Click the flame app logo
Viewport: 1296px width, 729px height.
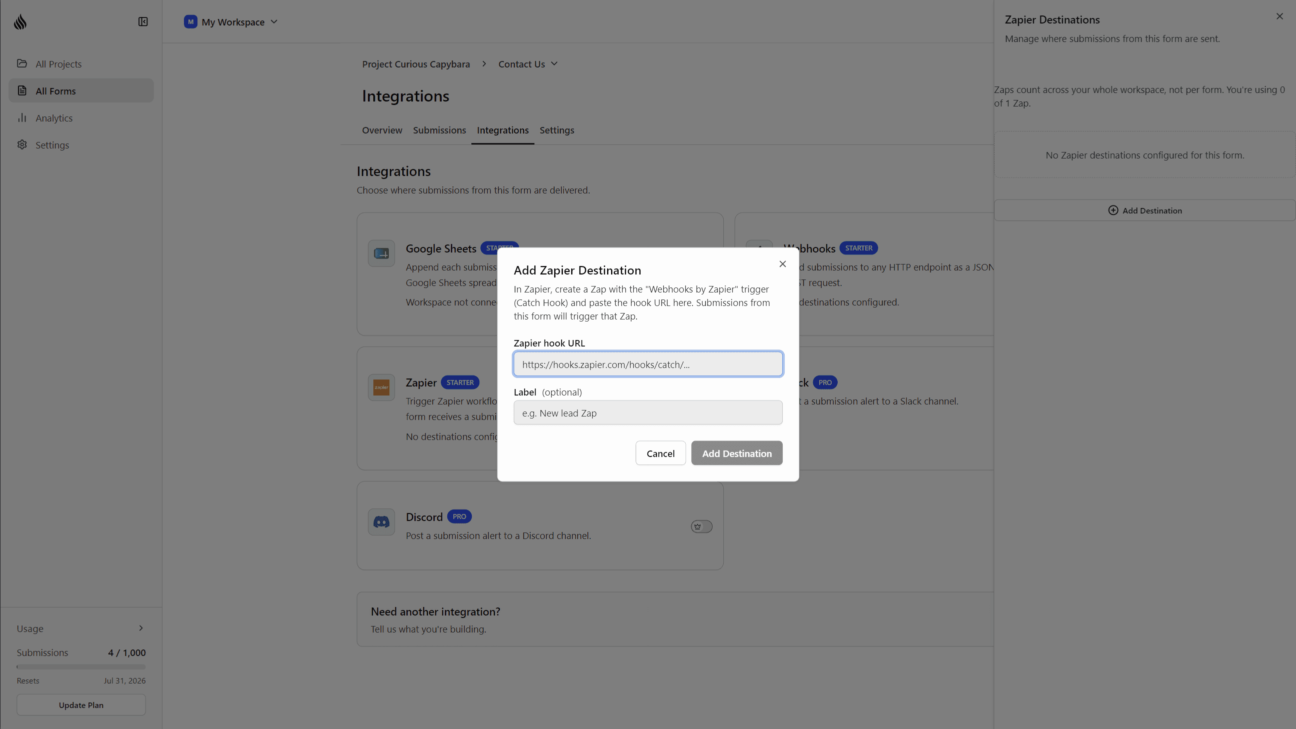pos(20,21)
